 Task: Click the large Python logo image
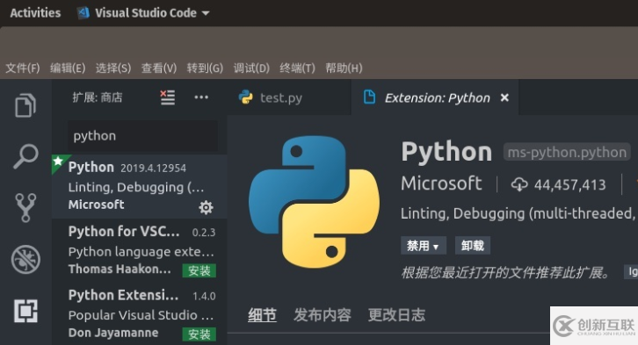[x=314, y=202]
